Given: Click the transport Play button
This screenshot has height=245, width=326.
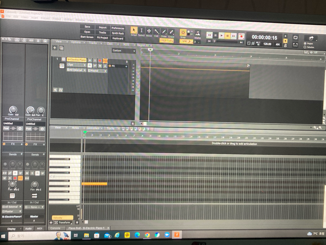Looking at the screenshot, I should 222,36.
